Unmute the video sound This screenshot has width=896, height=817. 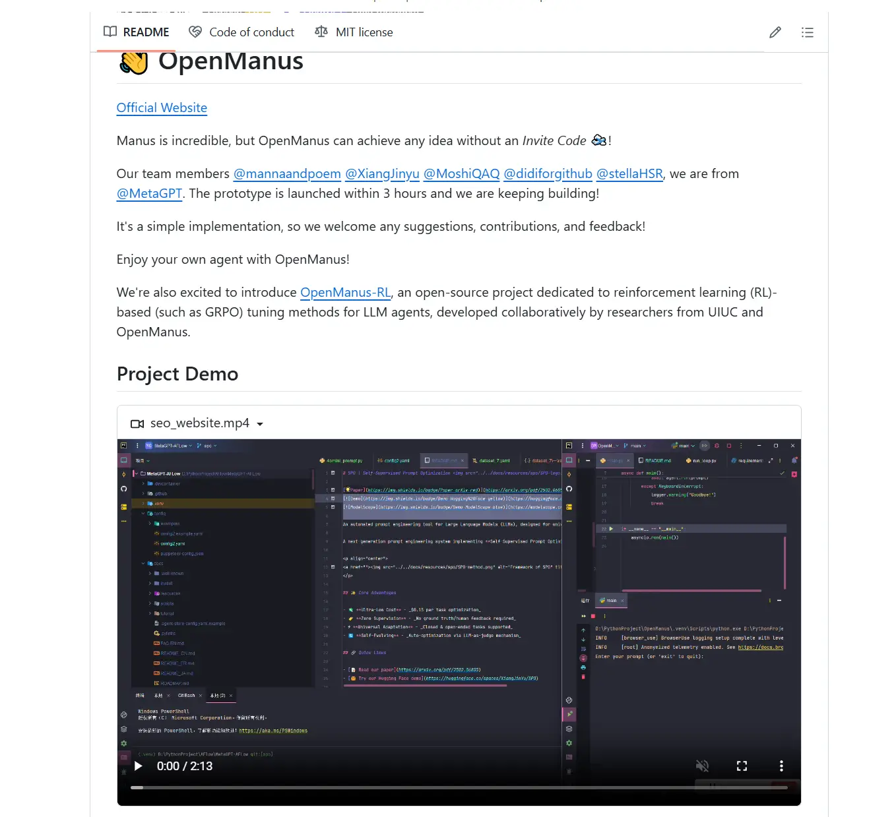(x=702, y=766)
